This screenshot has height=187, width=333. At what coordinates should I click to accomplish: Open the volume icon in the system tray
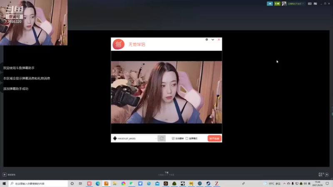click(305, 184)
